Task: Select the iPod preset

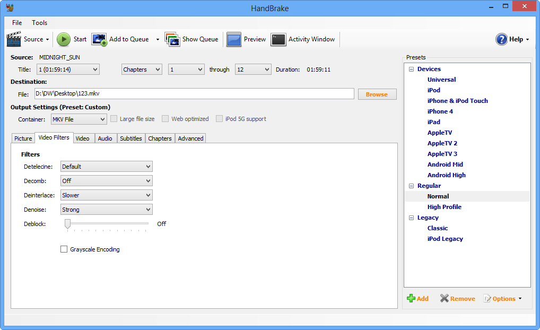Action: (x=433, y=90)
